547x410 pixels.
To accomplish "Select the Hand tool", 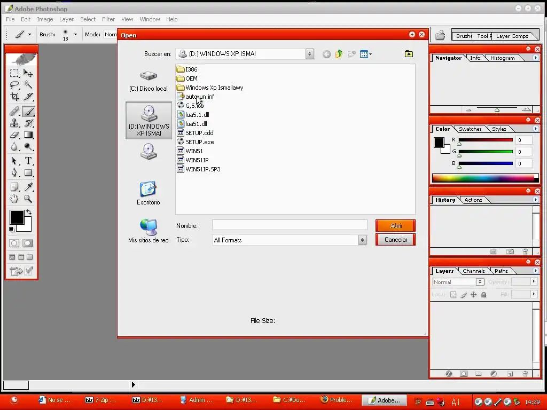I will (14, 199).
